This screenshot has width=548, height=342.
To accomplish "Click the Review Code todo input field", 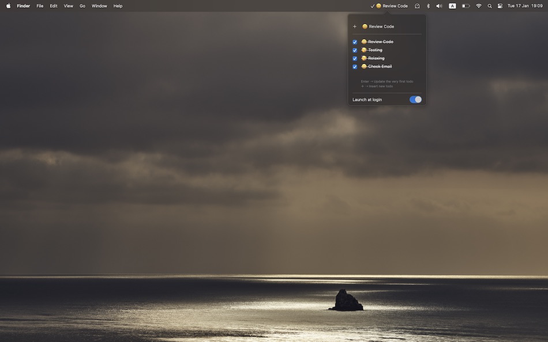I will point(392,26).
